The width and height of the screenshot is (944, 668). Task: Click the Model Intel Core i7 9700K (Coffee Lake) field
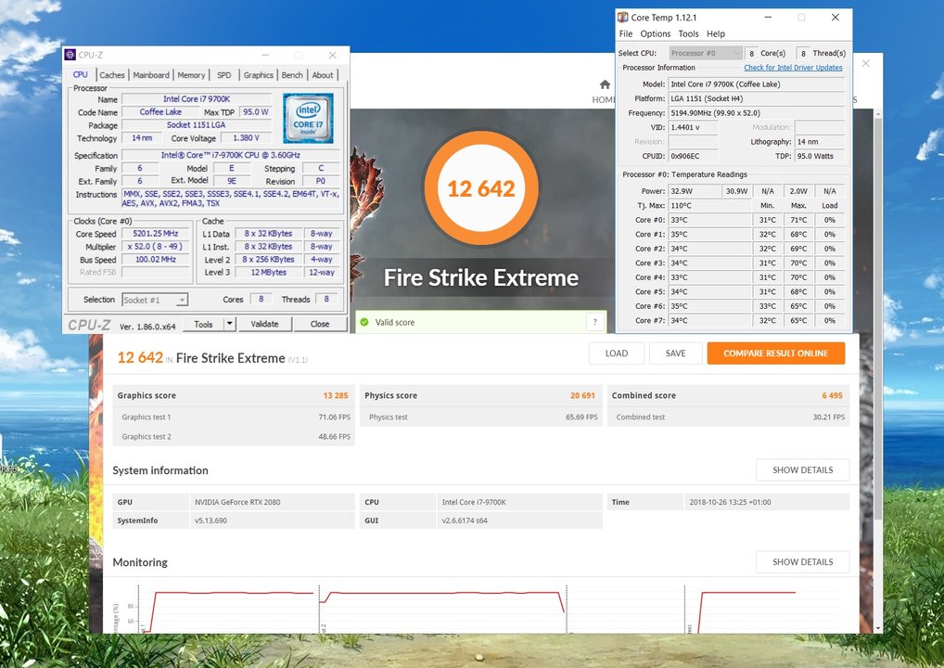756,84
